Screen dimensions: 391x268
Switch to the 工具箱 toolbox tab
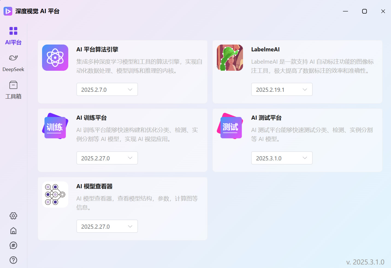tap(13, 90)
